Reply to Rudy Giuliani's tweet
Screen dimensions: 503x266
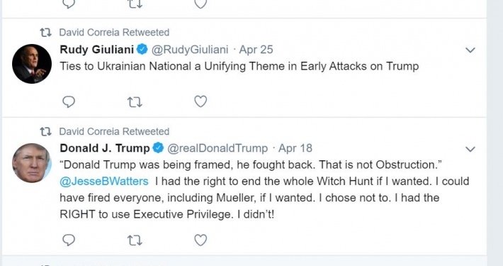[69, 102]
